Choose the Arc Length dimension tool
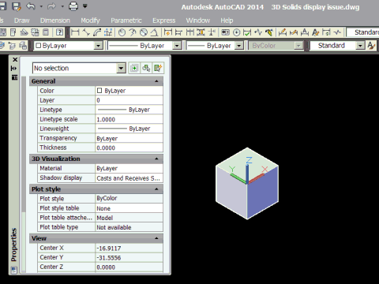Screen dimensions: 379x284 coord(97,32)
